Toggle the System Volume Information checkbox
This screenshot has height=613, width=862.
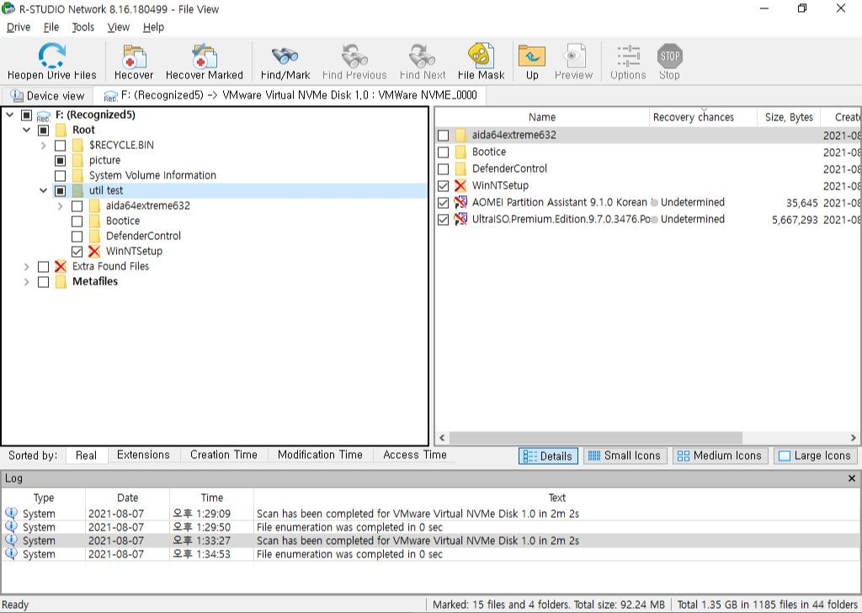[x=61, y=176]
